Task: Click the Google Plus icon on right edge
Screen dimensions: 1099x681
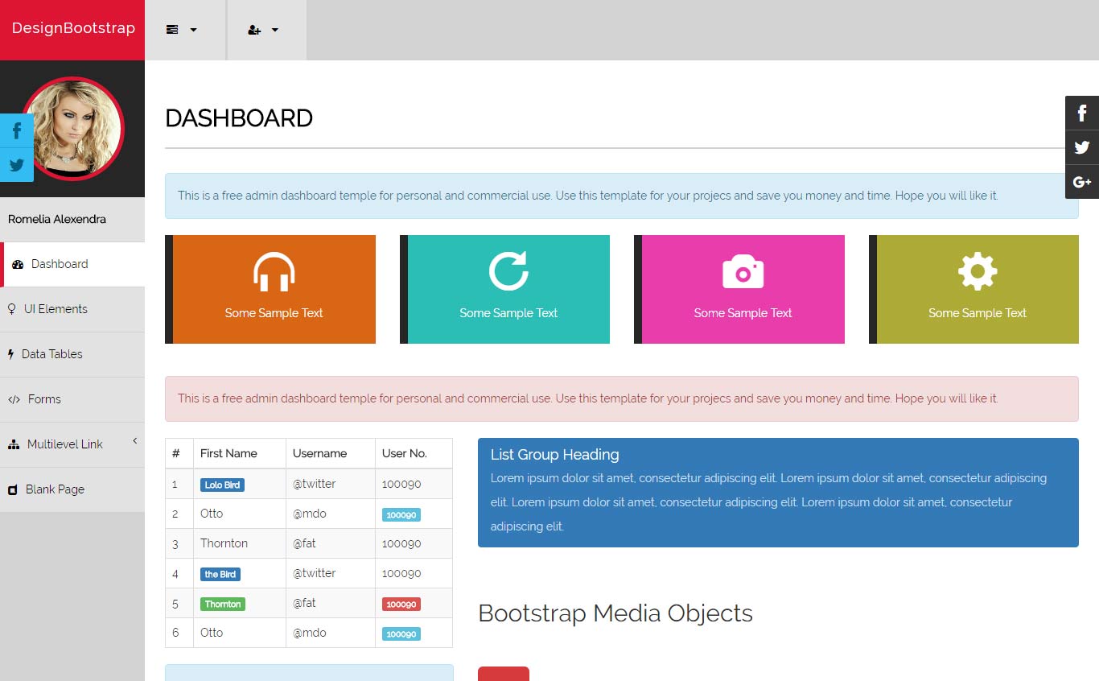Action: 1082,182
